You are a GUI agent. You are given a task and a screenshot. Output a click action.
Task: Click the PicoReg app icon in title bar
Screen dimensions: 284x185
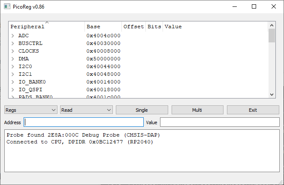(x=7, y=6)
